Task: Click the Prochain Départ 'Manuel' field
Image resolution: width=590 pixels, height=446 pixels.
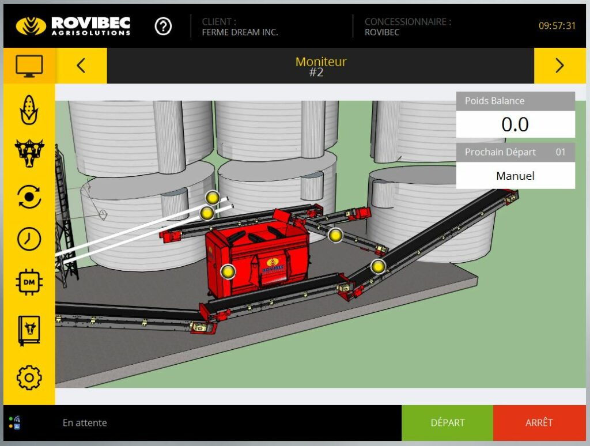Action: (515, 175)
